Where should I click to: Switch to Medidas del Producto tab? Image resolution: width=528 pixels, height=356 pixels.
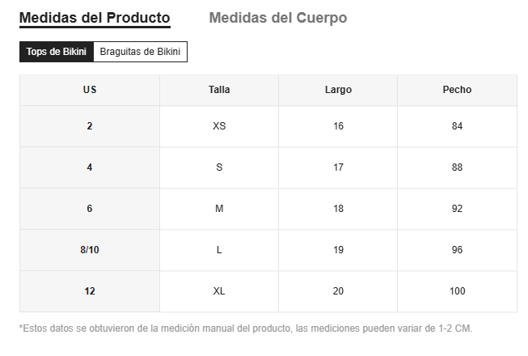click(x=94, y=18)
